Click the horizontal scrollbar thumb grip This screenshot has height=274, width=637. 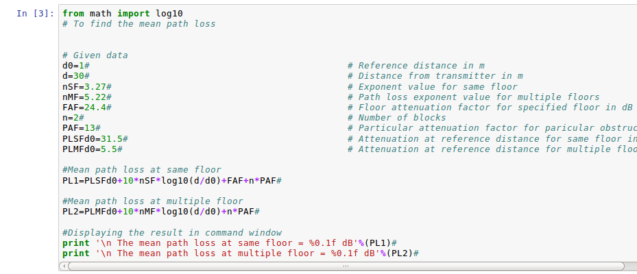pyautogui.click(x=345, y=266)
